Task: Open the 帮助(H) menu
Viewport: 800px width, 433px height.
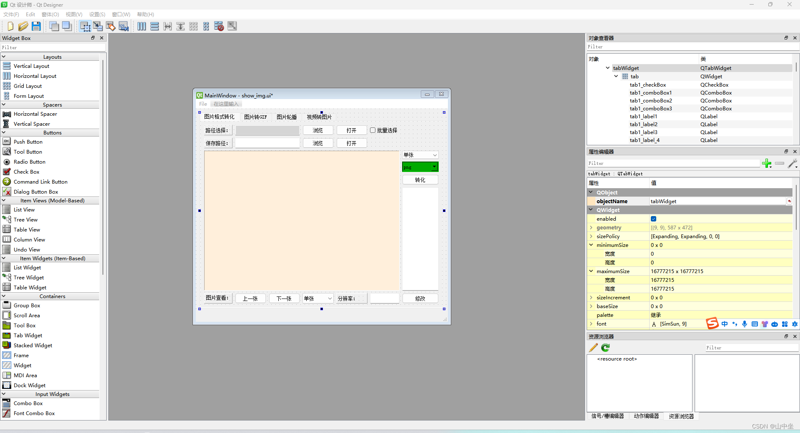Action: [145, 14]
